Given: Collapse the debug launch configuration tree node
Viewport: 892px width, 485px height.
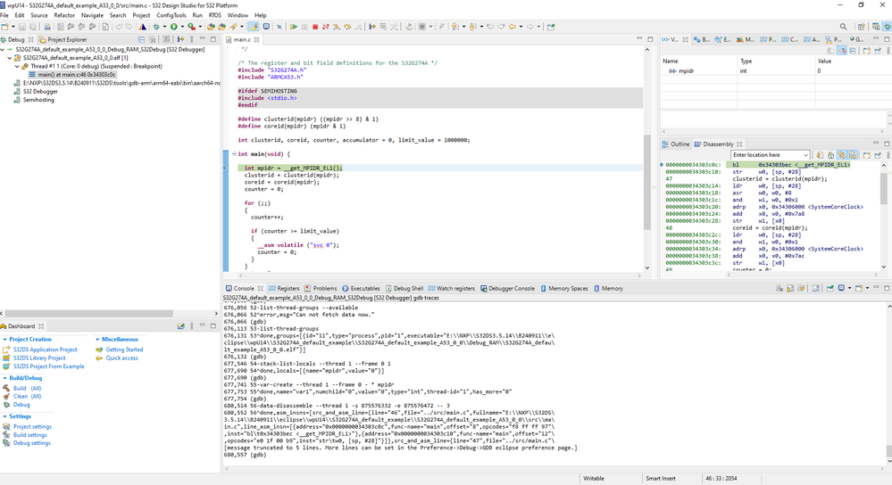Looking at the screenshot, I should tap(3, 49).
